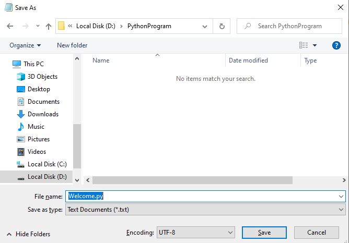The image size is (349, 243).
Task: Focus the Search PythonProgram box
Action: tap(289, 26)
